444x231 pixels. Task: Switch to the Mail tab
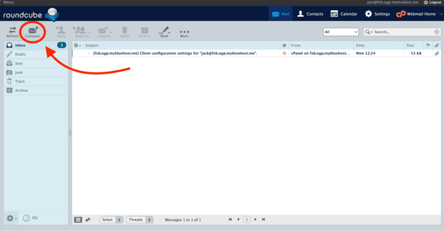tap(281, 14)
